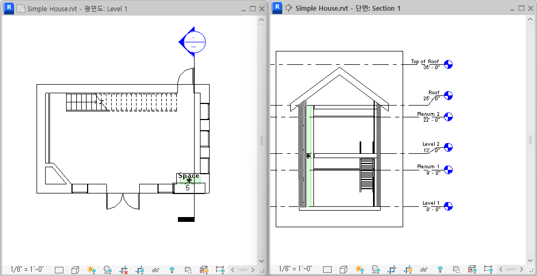Click the 35' - 0" elevation value
Viewport: 537px width, 276px height.
(431, 68)
